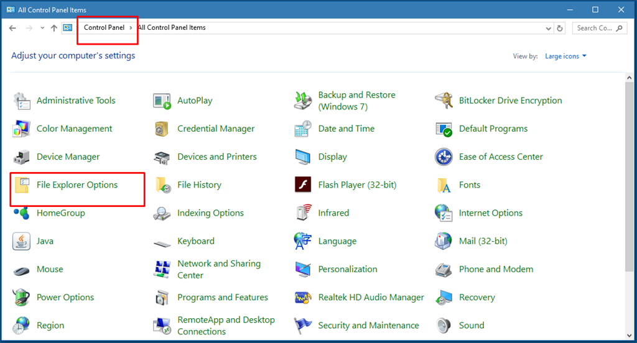
Task: Click the Network and Sharing Center icon
Action: [x=162, y=270]
